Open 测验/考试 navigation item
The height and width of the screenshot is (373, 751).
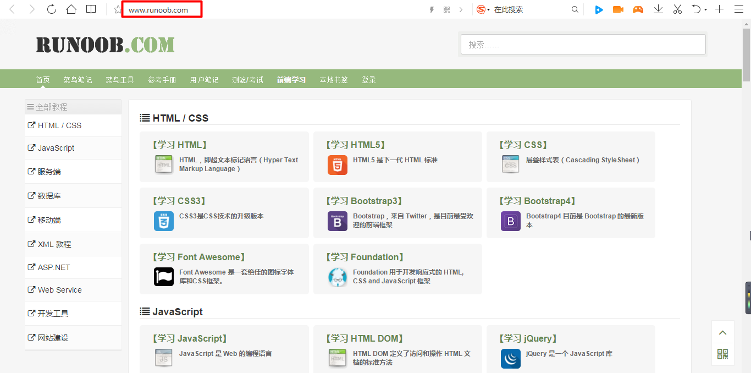[x=247, y=80]
